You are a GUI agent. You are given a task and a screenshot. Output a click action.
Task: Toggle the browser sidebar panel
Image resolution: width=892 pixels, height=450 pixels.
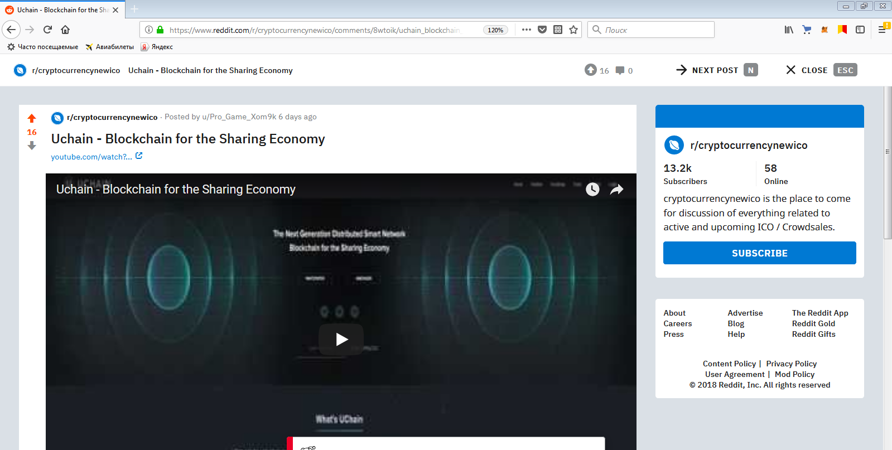tap(860, 30)
